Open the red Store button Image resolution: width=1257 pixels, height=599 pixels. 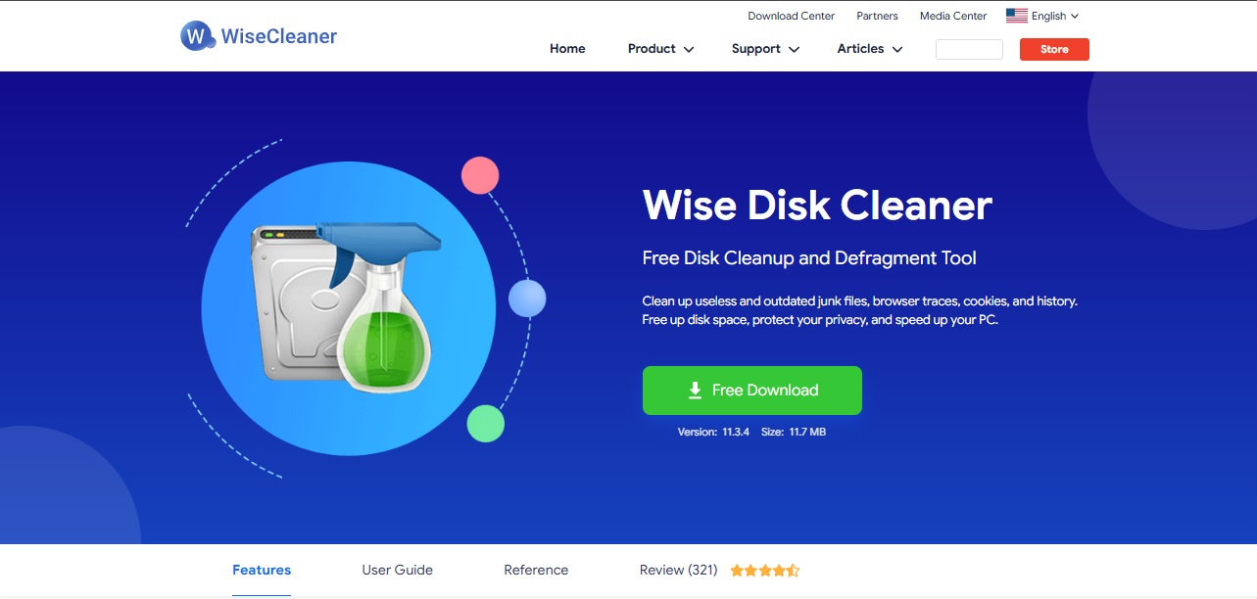tap(1054, 49)
